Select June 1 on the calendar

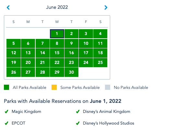tap(57, 34)
